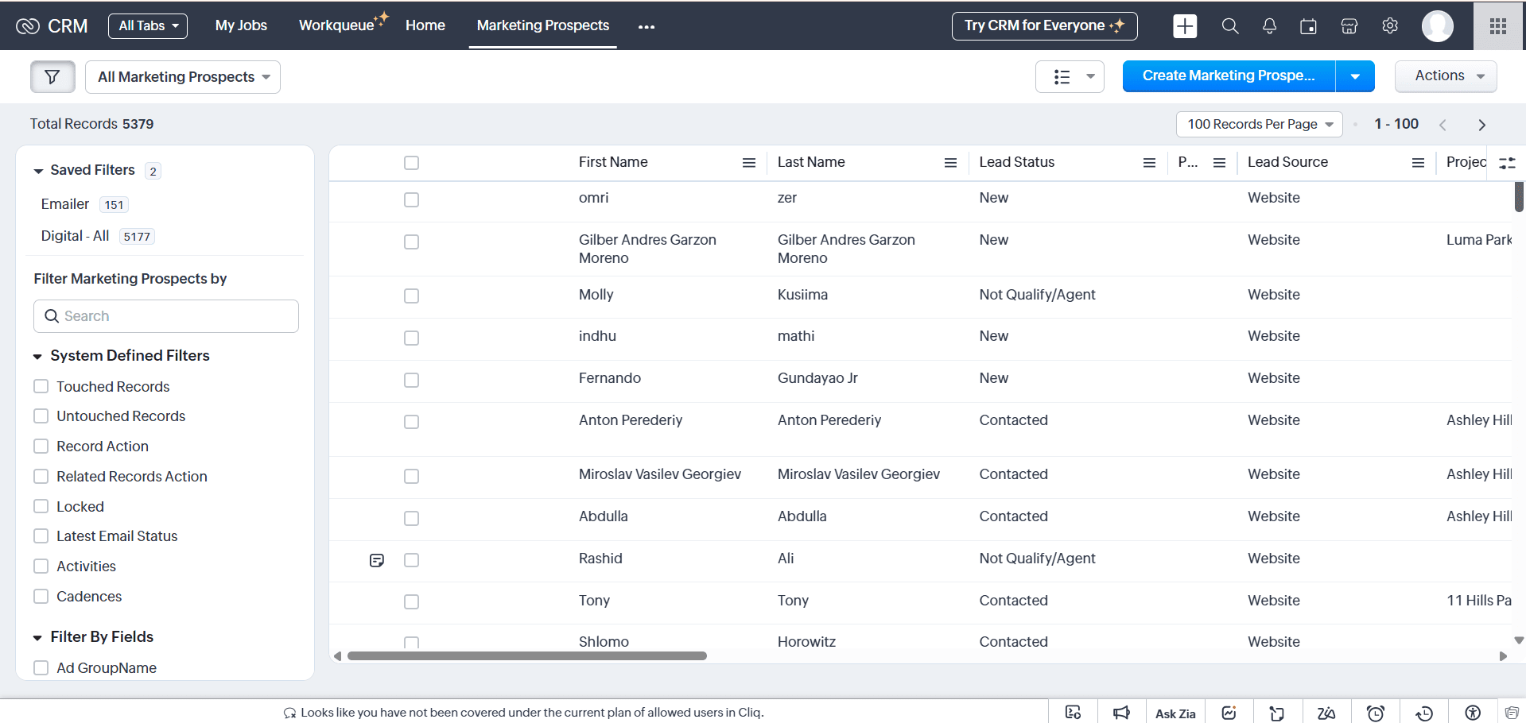The height and width of the screenshot is (723, 1526).
Task: Click the search magnifier in top bar
Action: click(x=1229, y=26)
